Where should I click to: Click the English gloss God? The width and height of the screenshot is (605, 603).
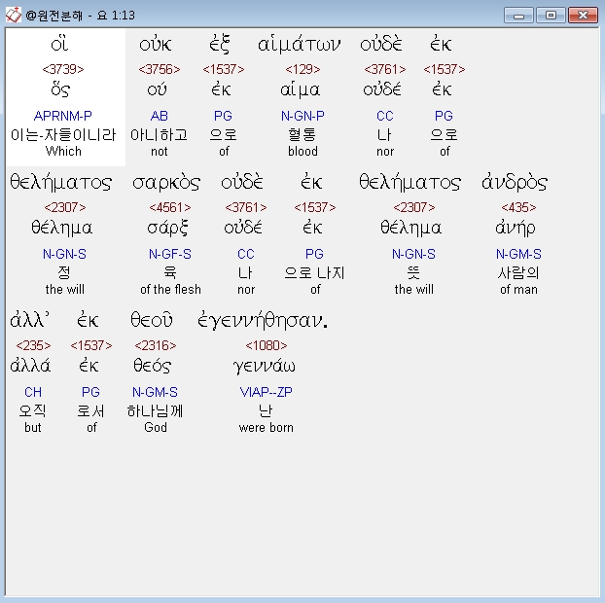(156, 428)
